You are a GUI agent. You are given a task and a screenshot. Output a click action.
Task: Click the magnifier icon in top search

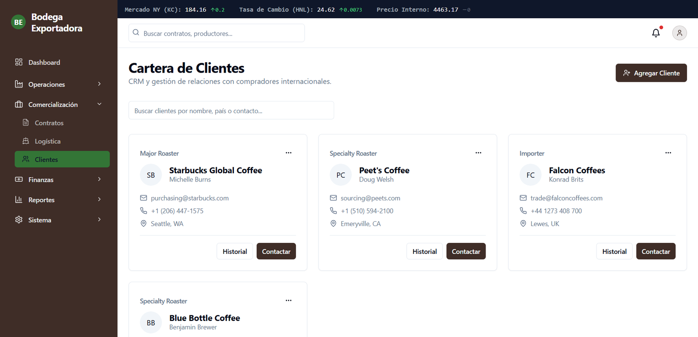coord(136,33)
